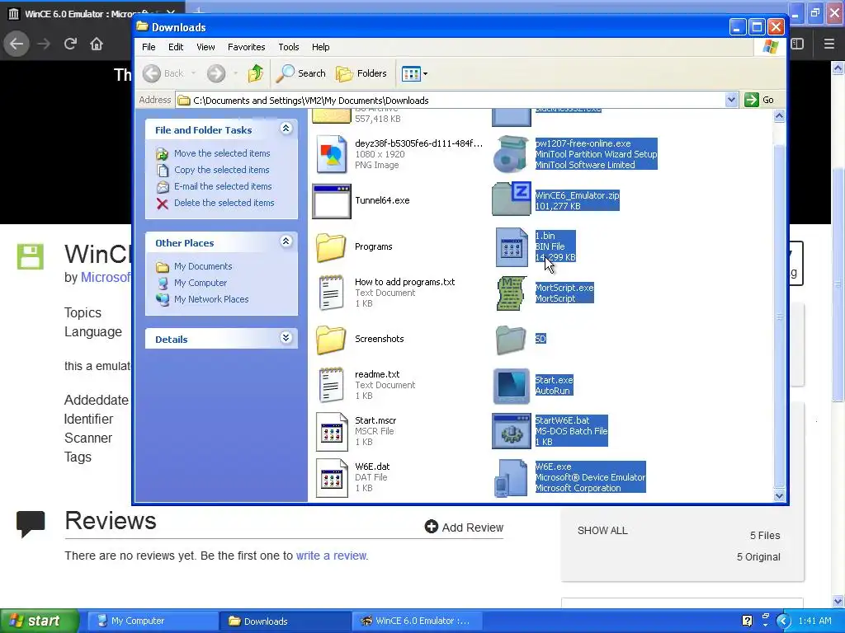Click the browser back arrow

[x=17, y=44]
